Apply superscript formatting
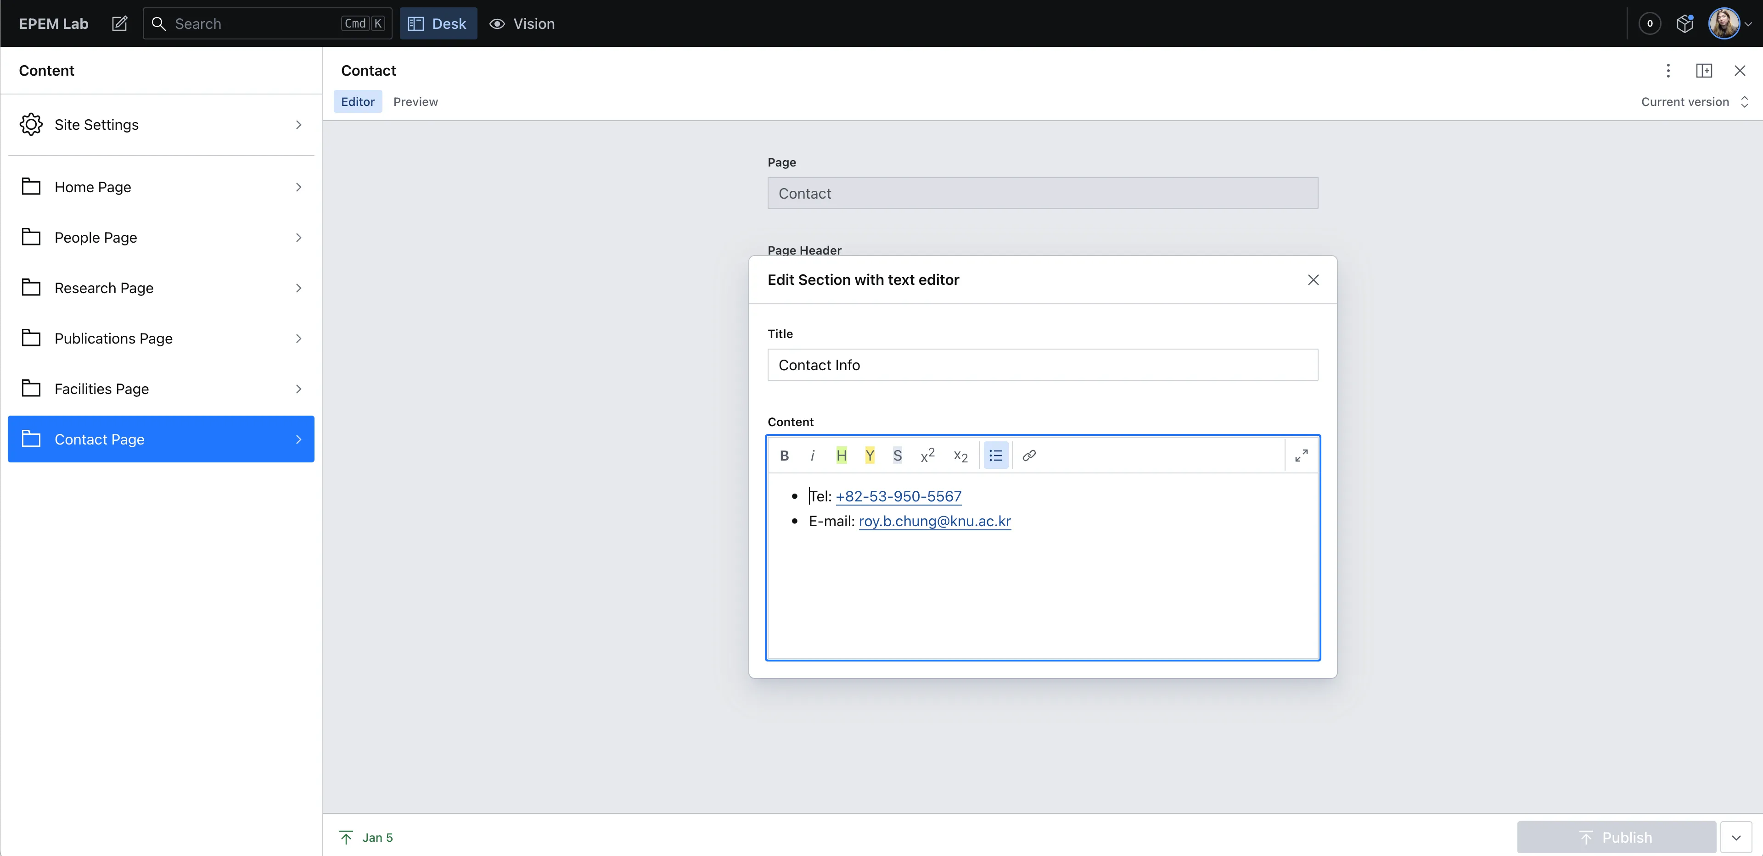 click(927, 456)
